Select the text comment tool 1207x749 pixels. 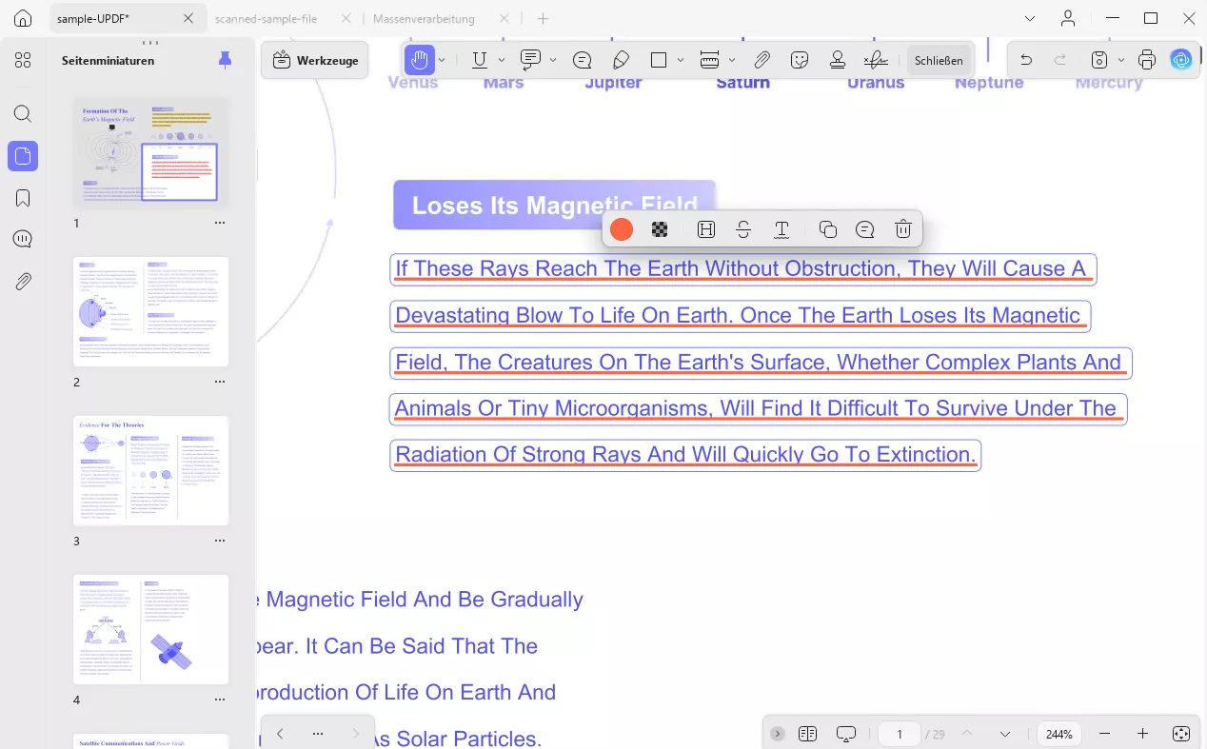tap(531, 60)
